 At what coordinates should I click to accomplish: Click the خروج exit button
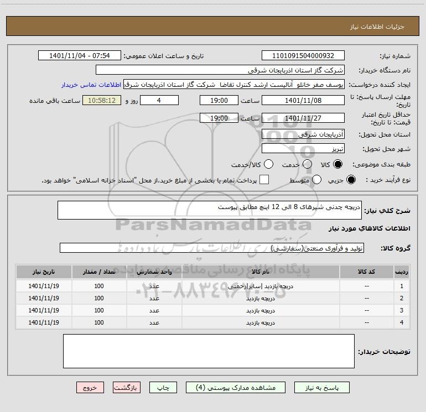coord(90,388)
